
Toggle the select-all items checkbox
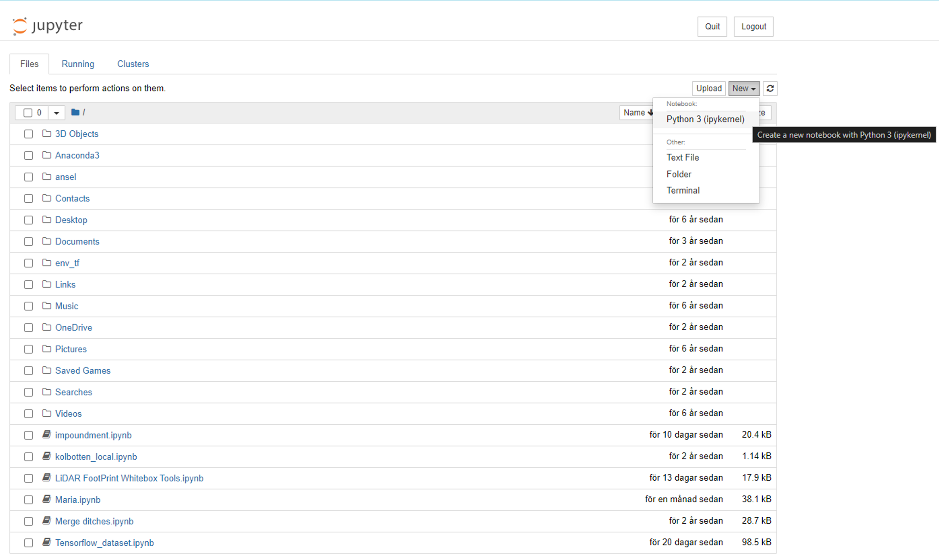click(x=28, y=113)
